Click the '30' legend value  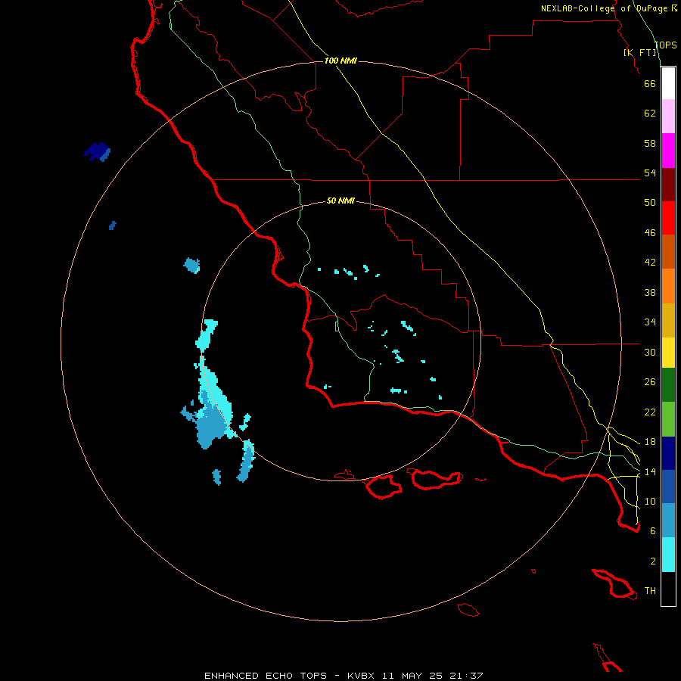(650, 352)
